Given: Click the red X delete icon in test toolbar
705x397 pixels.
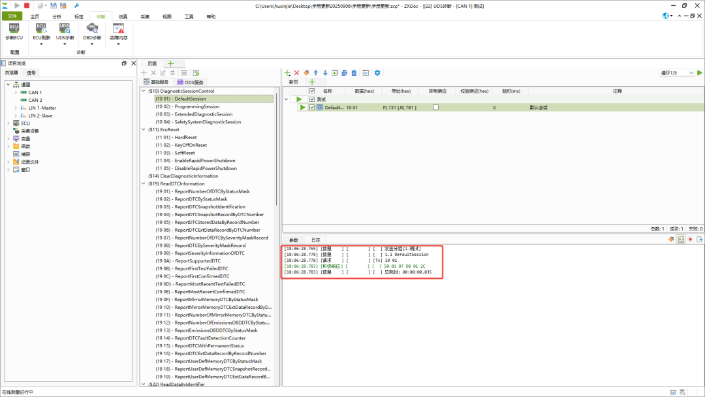Looking at the screenshot, I should point(296,72).
